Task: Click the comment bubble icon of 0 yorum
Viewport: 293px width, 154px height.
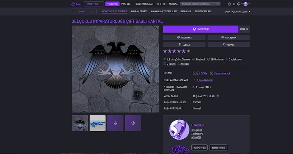Action: pyautogui.click(x=165, y=64)
